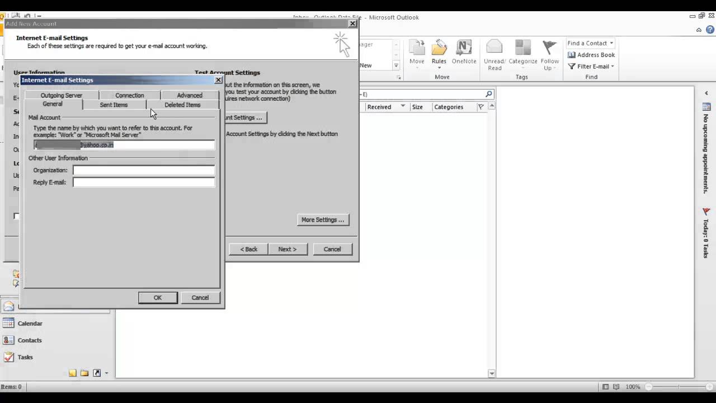This screenshot has height=403, width=716.
Task: Click the Test Account Settings button
Action: tap(245, 118)
